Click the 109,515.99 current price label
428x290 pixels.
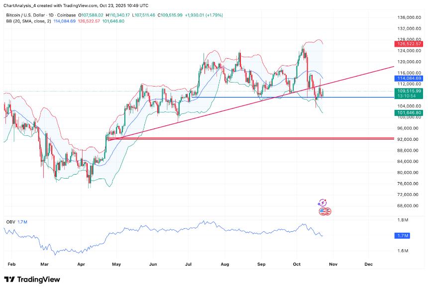point(409,91)
